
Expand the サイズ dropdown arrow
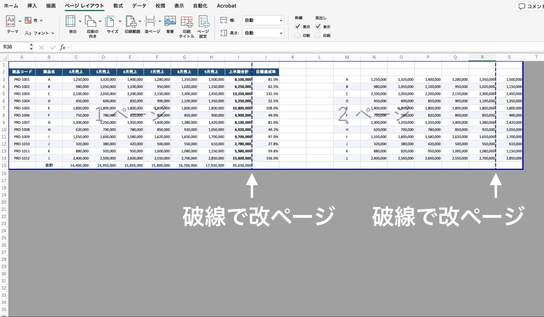point(120,21)
